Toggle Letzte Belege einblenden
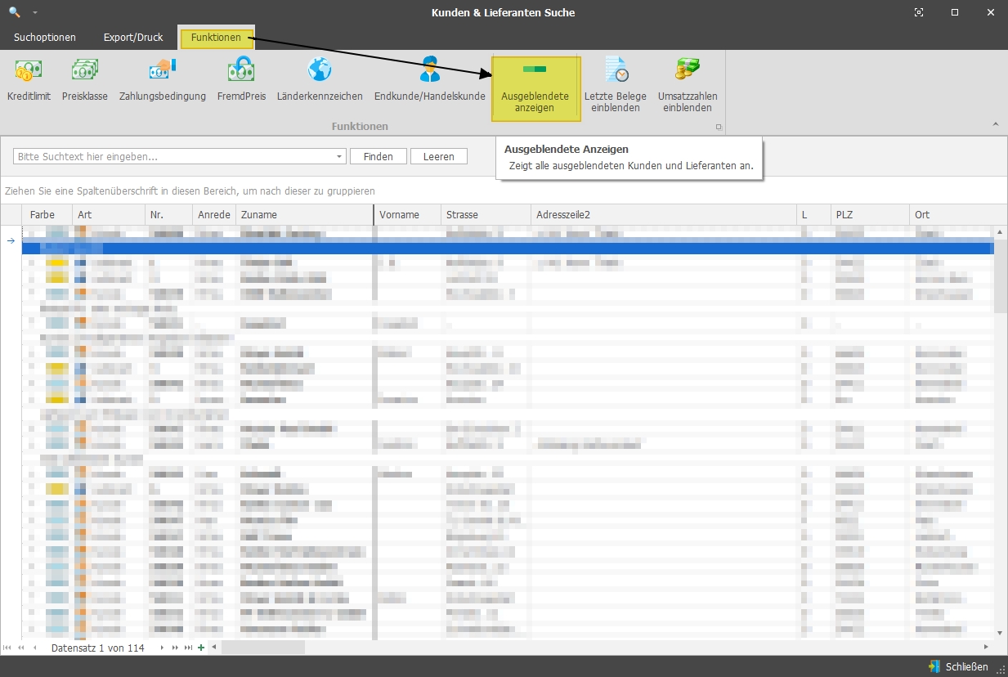The width and height of the screenshot is (1008, 677). [x=615, y=85]
